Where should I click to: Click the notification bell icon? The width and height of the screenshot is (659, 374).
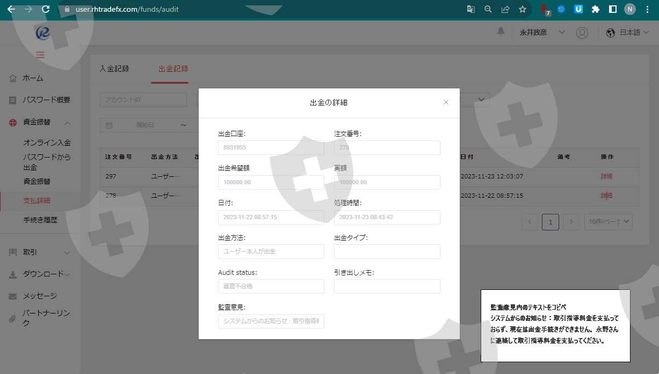pyautogui.click(x=501, y=32)
